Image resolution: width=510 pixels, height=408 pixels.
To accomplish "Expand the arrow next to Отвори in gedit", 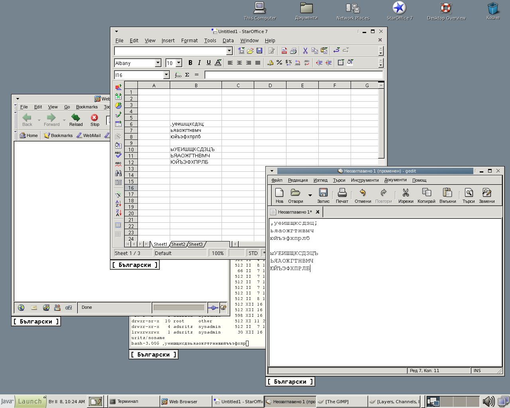I will 310,195.
